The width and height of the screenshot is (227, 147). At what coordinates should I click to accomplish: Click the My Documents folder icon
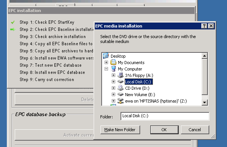click(113, 63)
